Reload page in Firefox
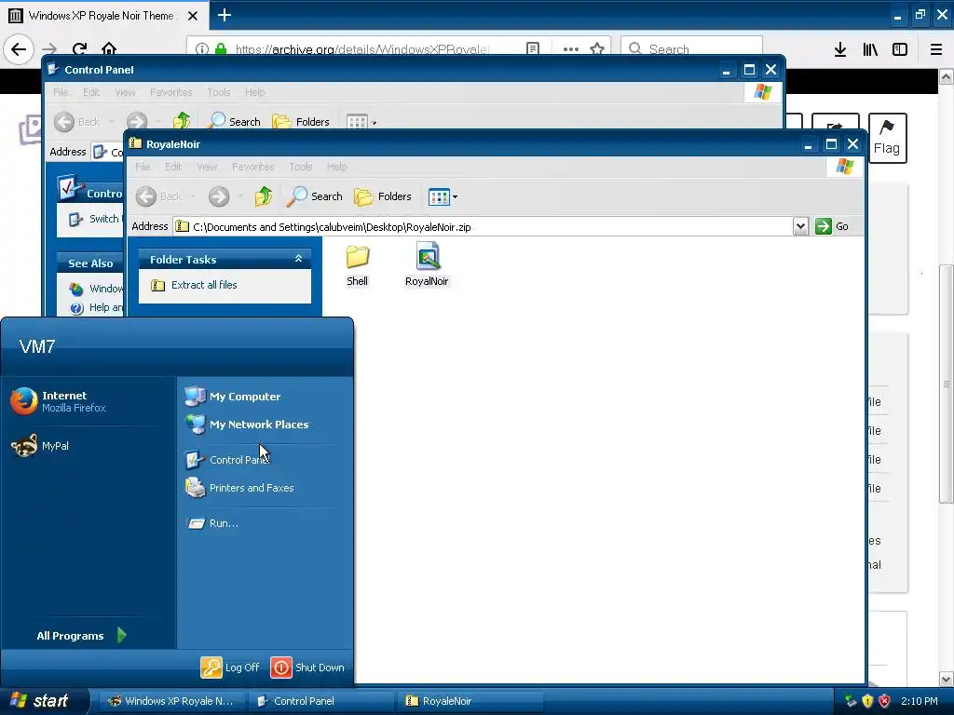This screenshot has width=954, height=715. point(80,48)
